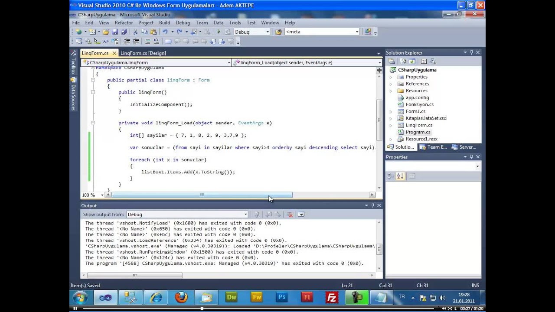The height and width of the screenshot is (312, 555).
Task: Click Solution Explorer View Code icon
Action: [424, 62]
